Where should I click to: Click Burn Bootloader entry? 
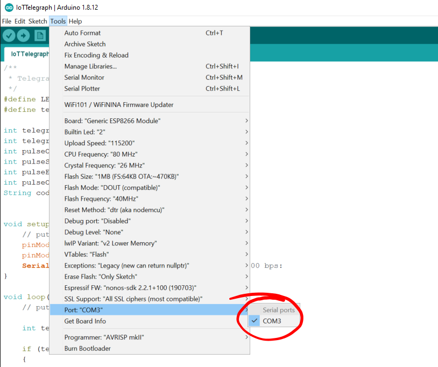pos(87,349)
